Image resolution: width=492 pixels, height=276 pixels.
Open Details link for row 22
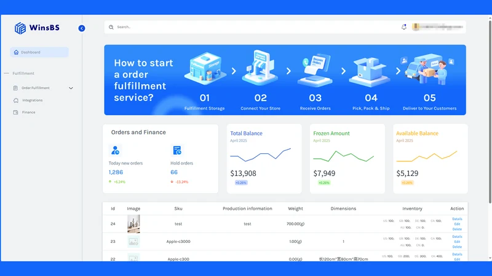coord(457,255)
